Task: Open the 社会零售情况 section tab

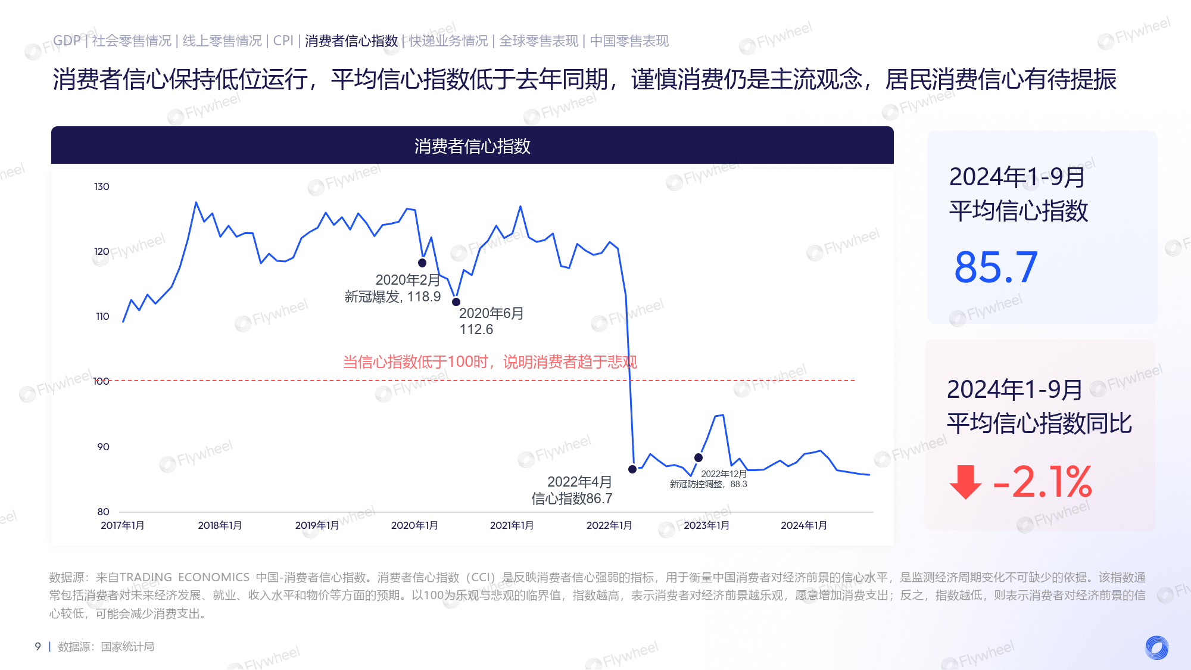Action: [132, 40]
